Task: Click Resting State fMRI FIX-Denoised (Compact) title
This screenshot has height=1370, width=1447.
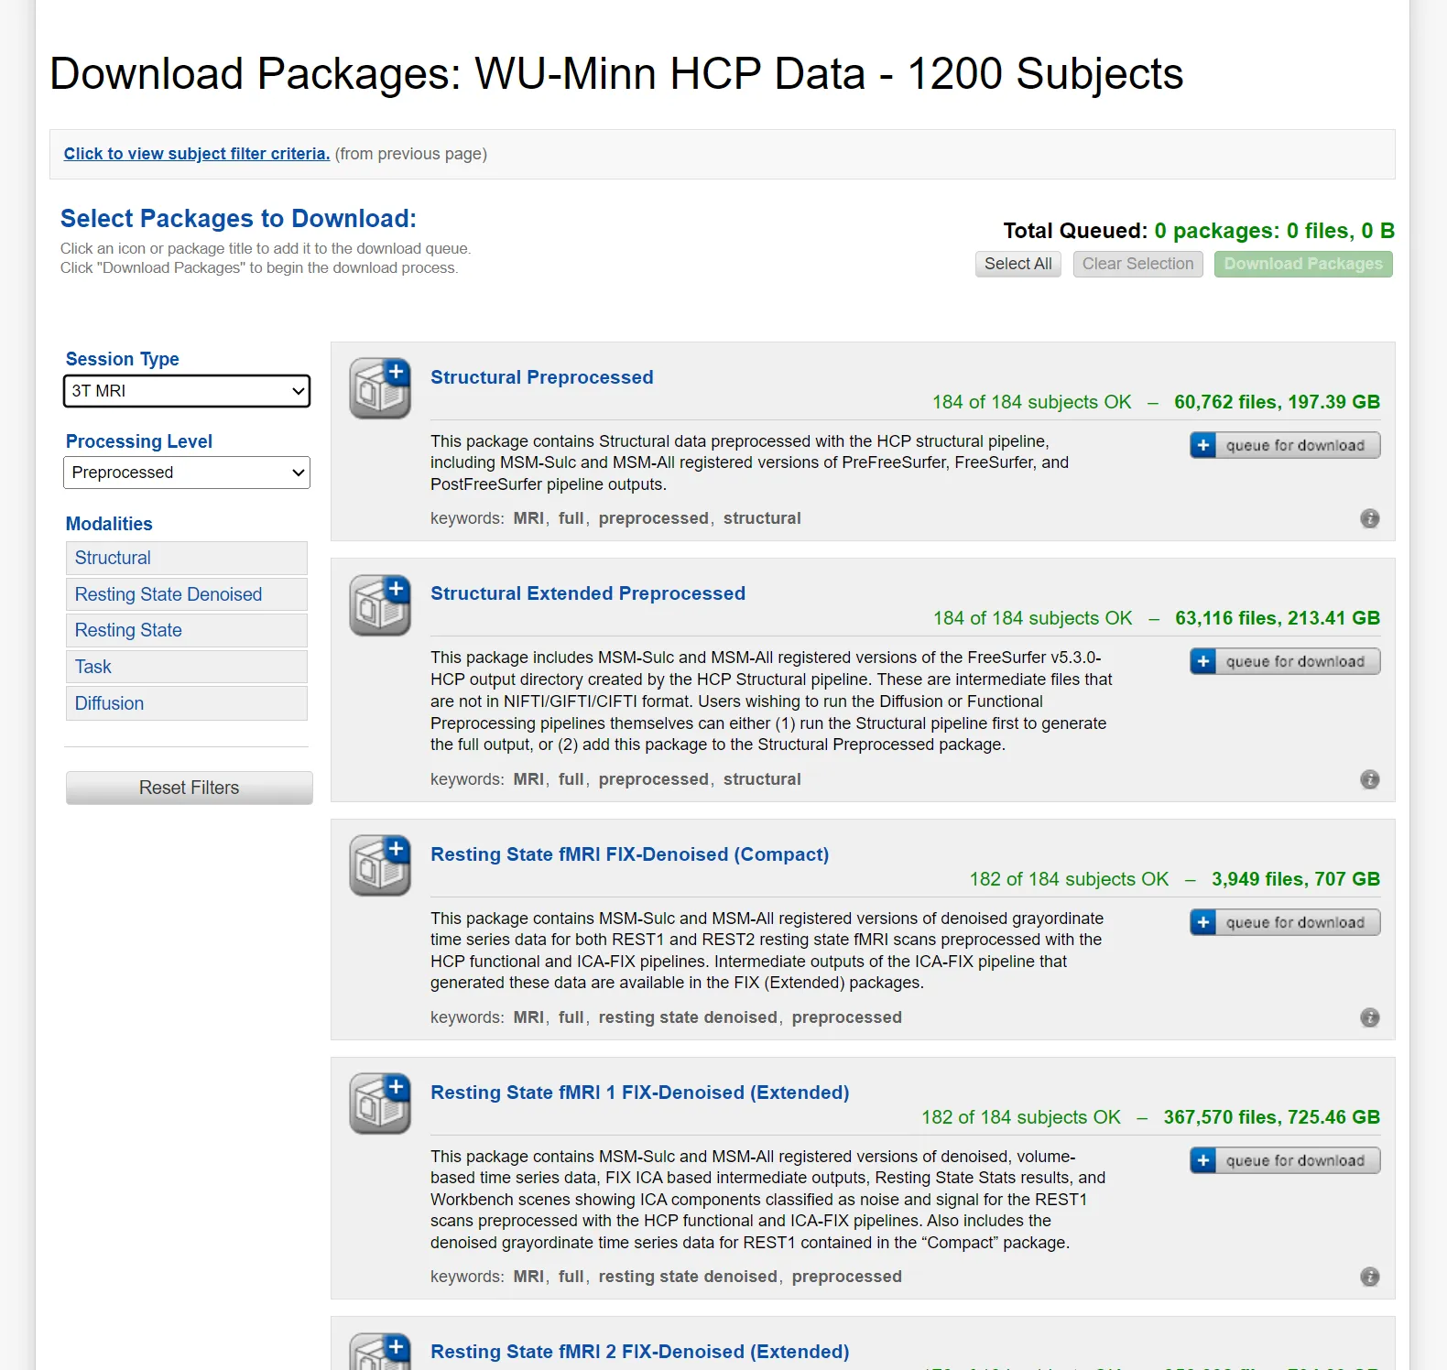Action: [x=630, y=854]
